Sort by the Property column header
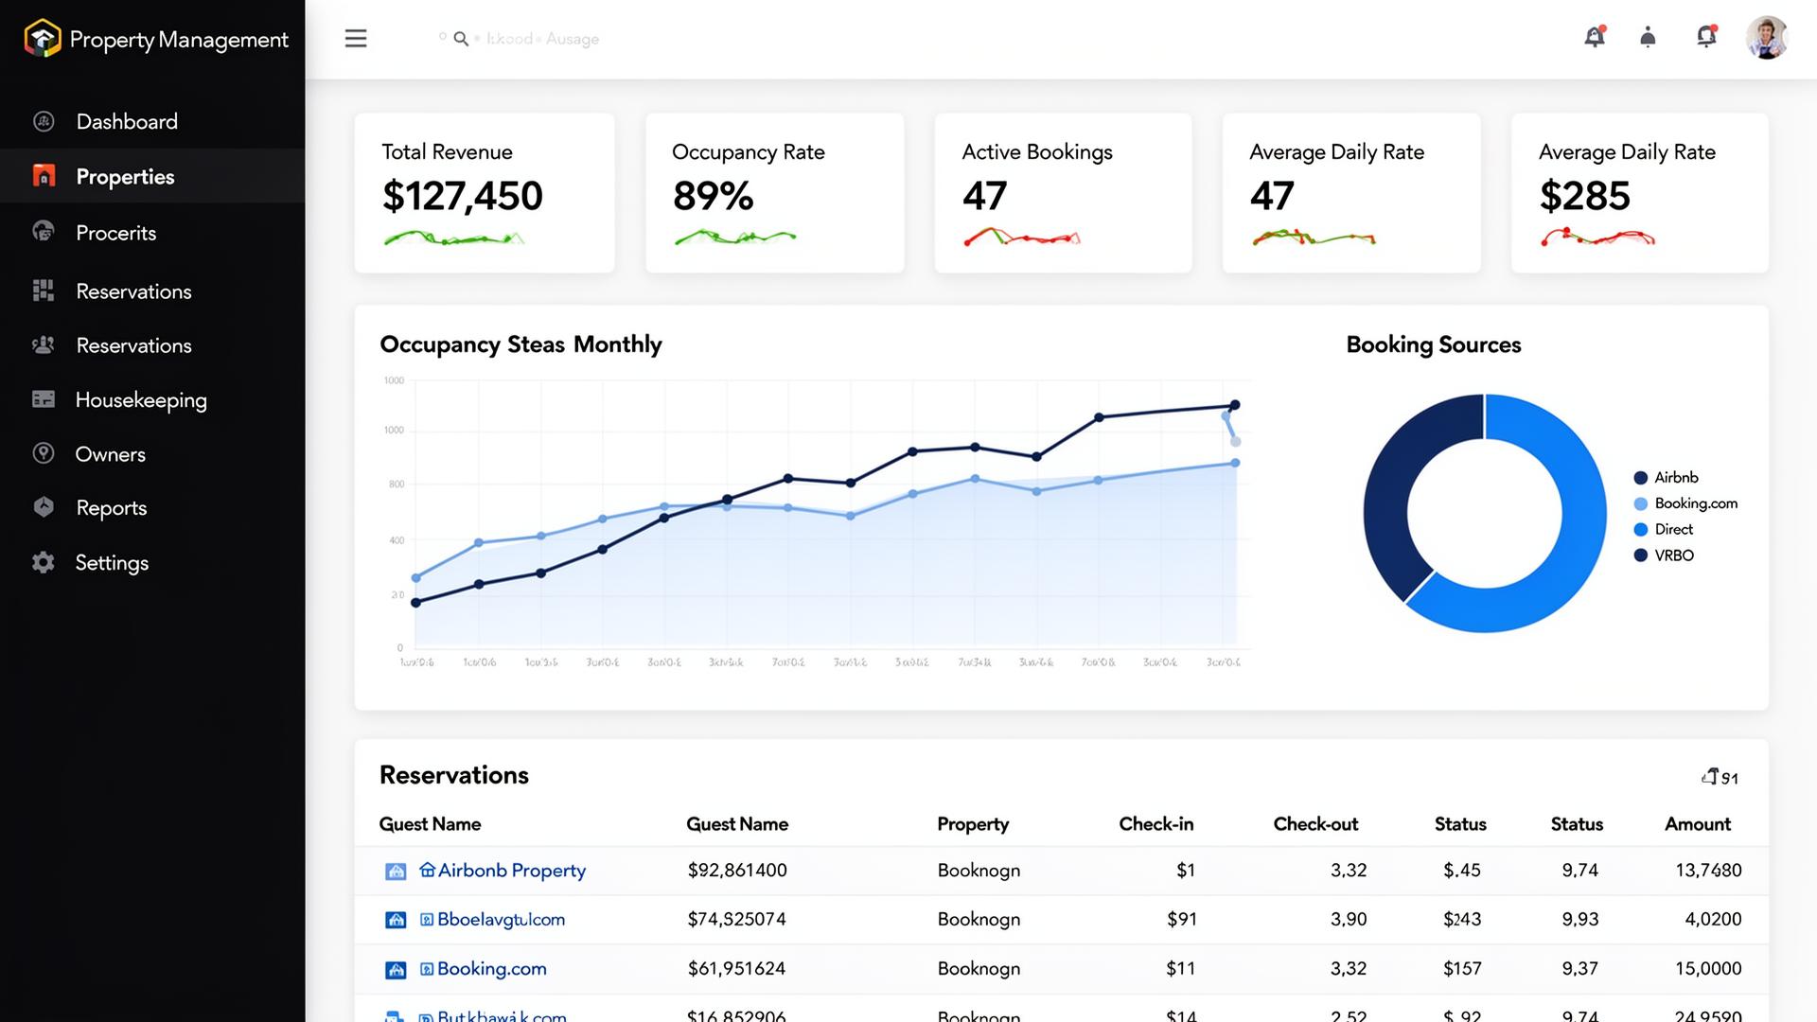This screenshot has width=1817, height=1022. (973, 824)
